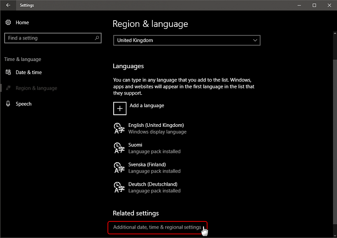Click the Add a language label
Image resolution: width=337 pixels, height=238 pixels.
coord(147,105)
